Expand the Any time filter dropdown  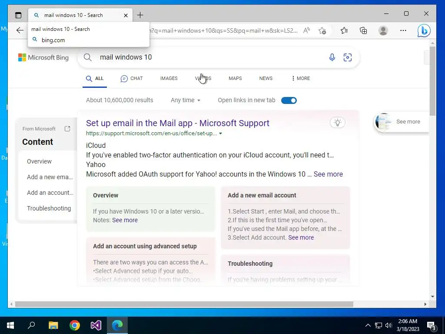[185, 100]
